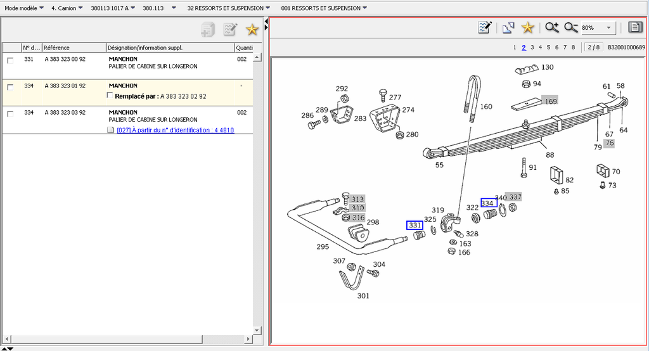649x351 pixels.
Task: Zoom out of the parts diagram
Action: 571,27
